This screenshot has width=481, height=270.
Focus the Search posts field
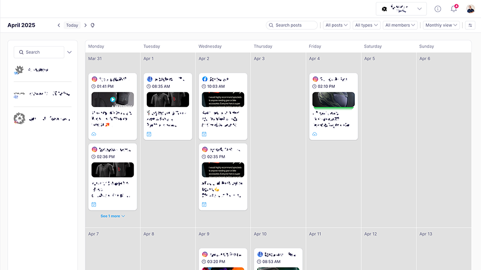(x=292, y=25)
